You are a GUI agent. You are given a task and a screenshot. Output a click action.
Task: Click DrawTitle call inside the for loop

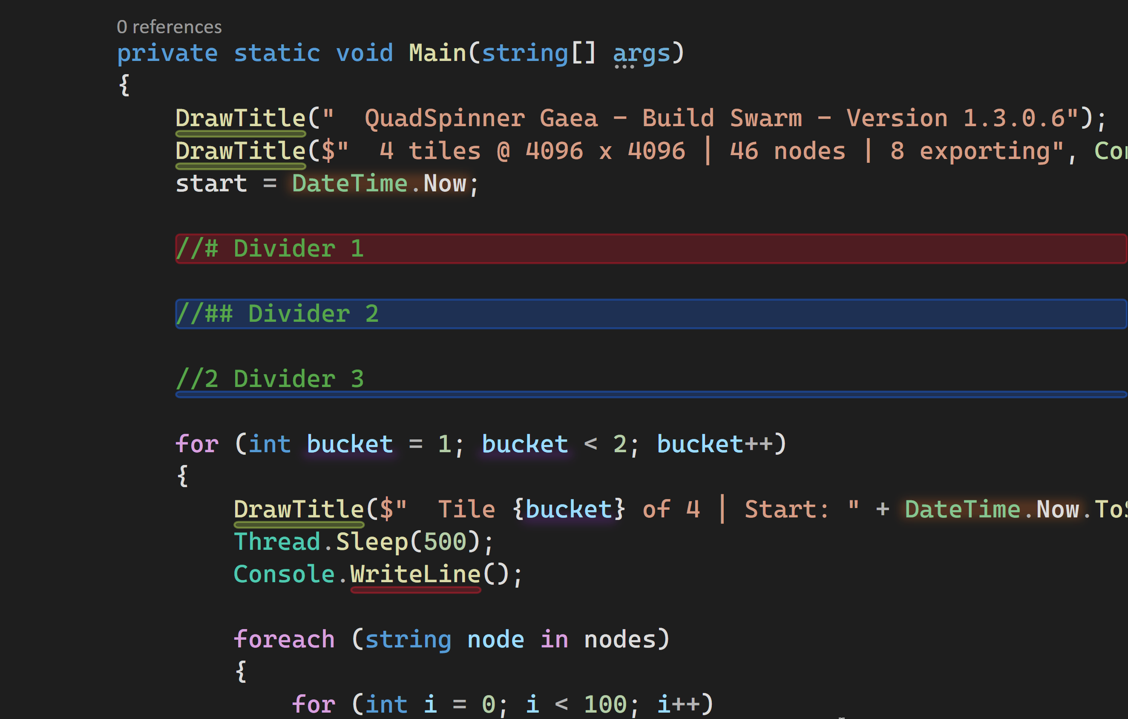click(299, 509)
